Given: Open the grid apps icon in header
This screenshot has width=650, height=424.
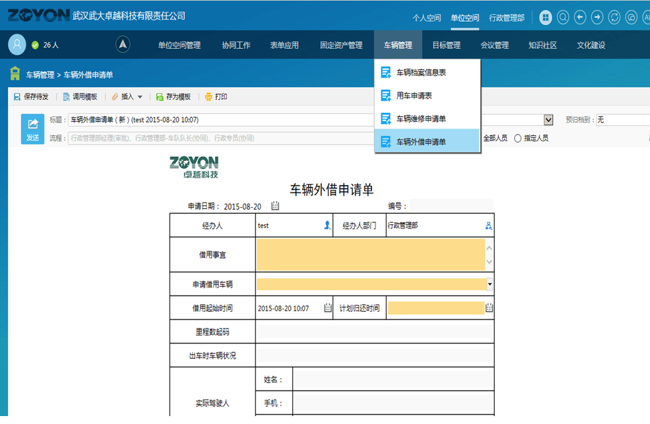Looking at the screenshot, I should (x=546, y=18).
